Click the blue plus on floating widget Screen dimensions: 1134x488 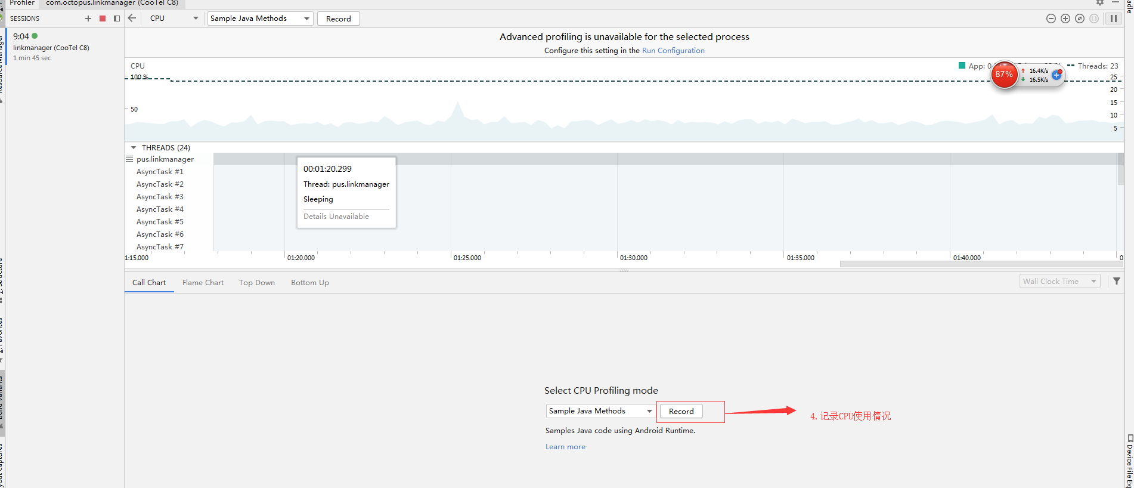pyautogui.click(x=1056, y=75)
